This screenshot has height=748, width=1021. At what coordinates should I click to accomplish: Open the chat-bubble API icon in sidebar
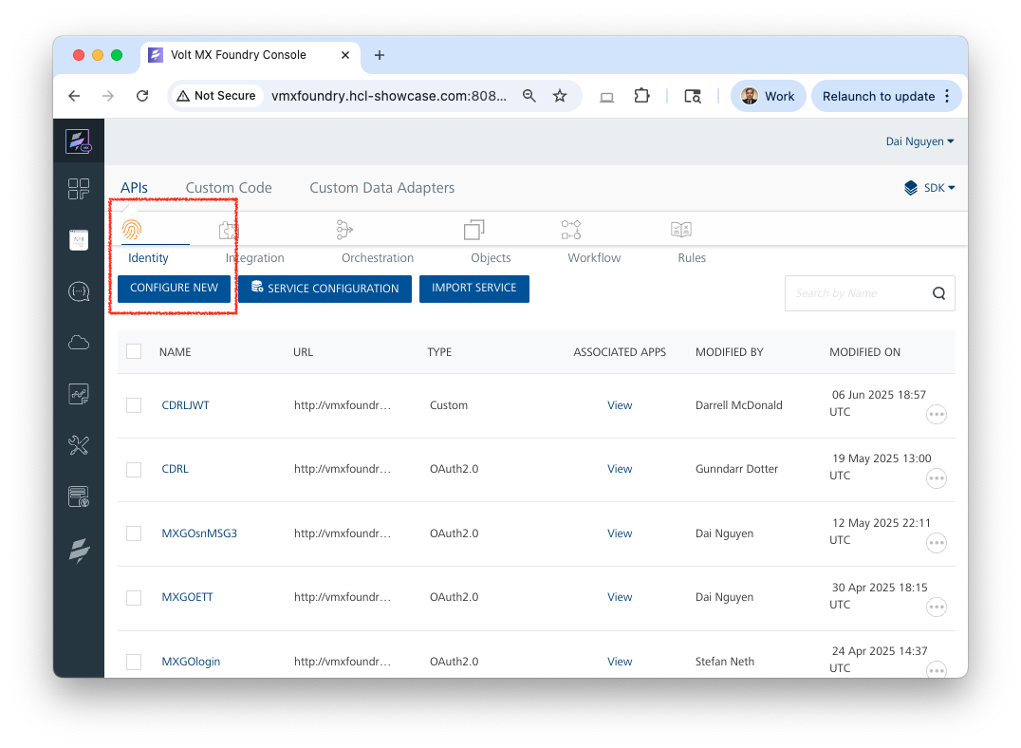pyautogui.click(x=78, y=291)
